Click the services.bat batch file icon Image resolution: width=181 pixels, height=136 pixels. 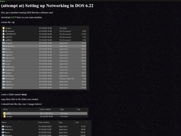pos(4,79)
